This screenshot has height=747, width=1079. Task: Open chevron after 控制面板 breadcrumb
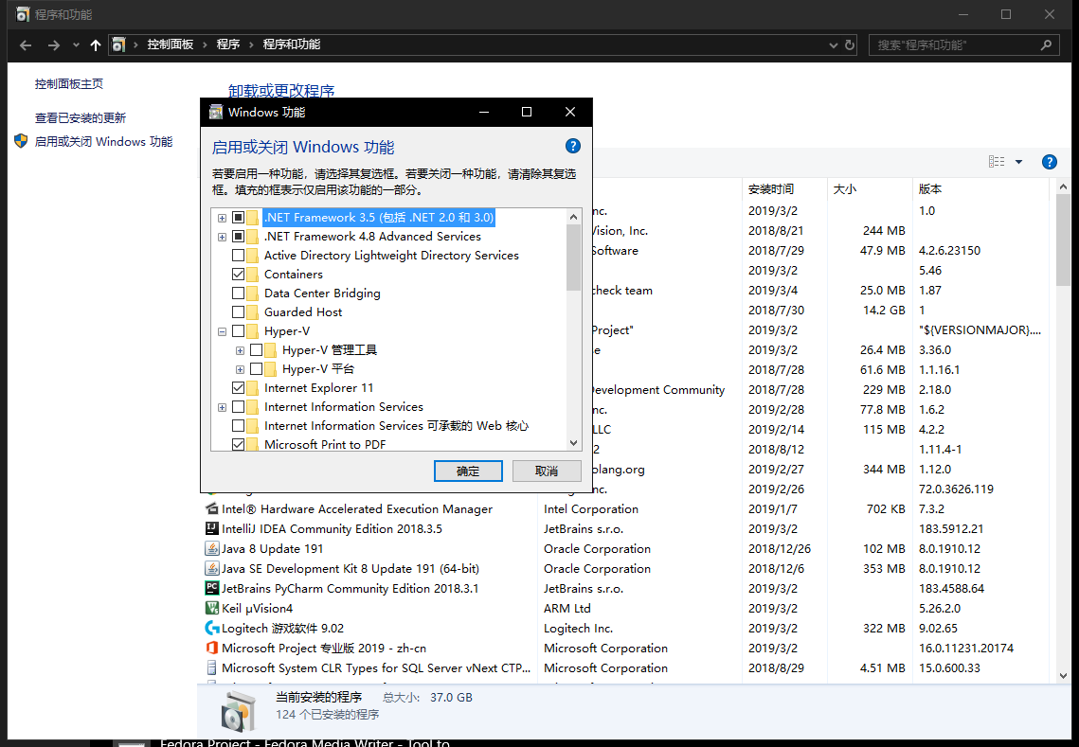tap(205, 44)
